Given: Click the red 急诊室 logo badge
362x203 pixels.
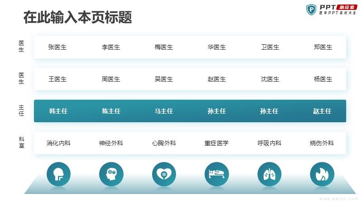Looking at the screenshot, I should point(347,7).
